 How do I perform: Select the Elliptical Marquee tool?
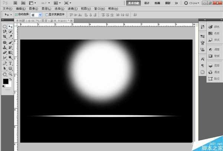(4, 27)
